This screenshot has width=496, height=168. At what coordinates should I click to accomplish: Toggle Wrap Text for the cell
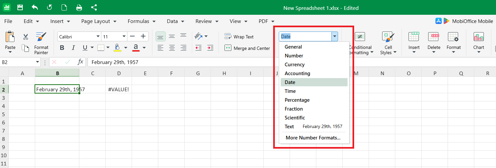click(x=239, y=37)
